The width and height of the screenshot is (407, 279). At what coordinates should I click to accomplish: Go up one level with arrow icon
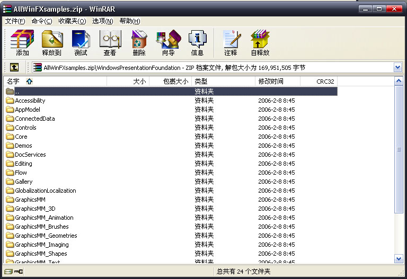(x=14, y=67)
